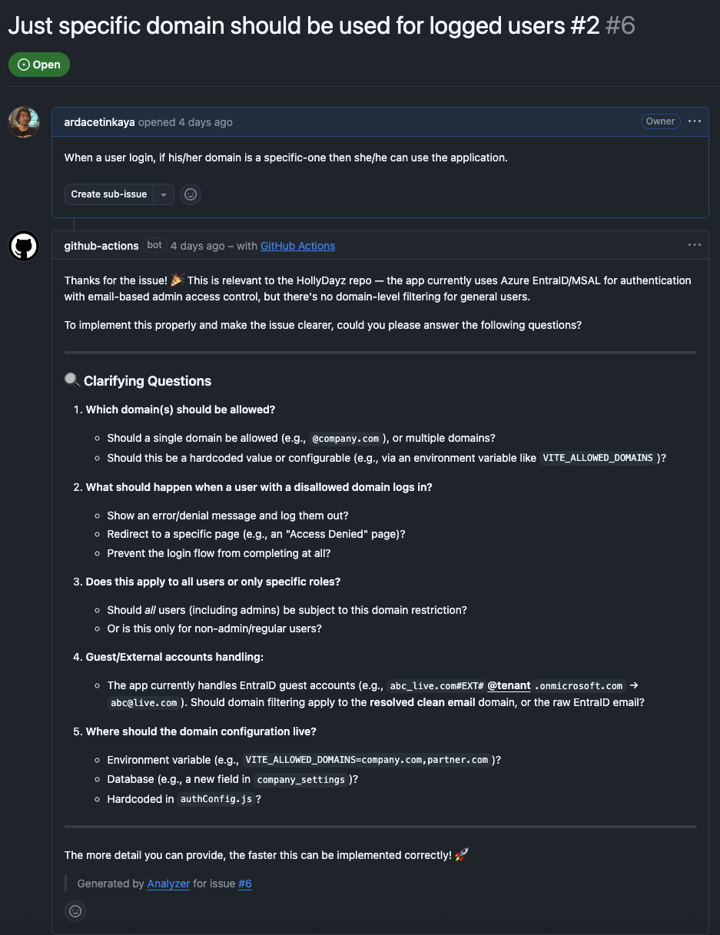
Task: Expand the Create sub-issue dropdown arrow
Action: [x=164, y=194]
